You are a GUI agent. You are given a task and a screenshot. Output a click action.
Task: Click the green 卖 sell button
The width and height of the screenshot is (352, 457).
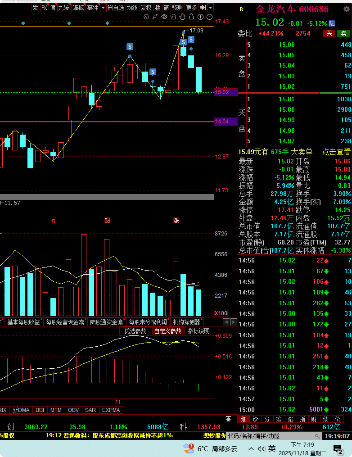(x=343, y=33)
